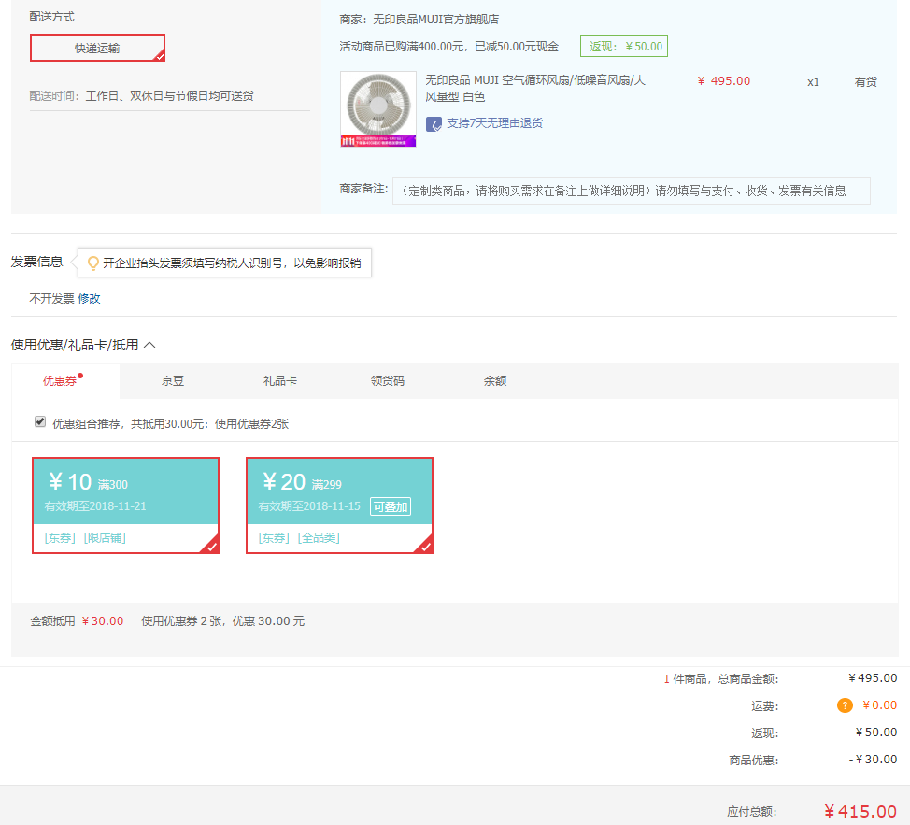
Task: Click 修改 to edit invoice info
Action: point(89,298)
